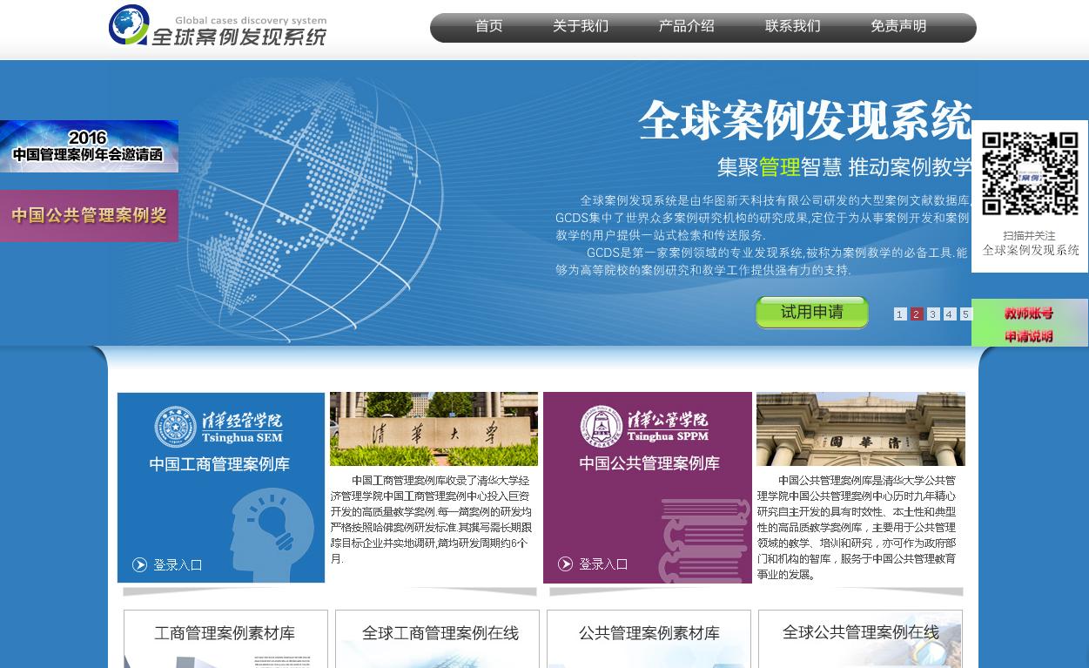Image resolution: width=1089 pixels, height=668 pixels.
Task: Click the 中国工商管理案例库 title text
Action: click(219, 464)
